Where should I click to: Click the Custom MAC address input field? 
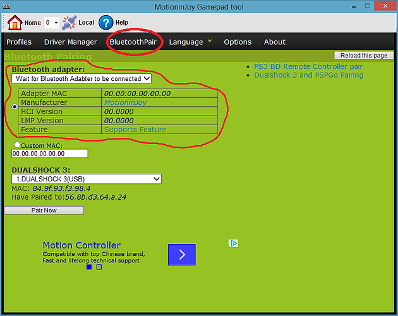49,153
